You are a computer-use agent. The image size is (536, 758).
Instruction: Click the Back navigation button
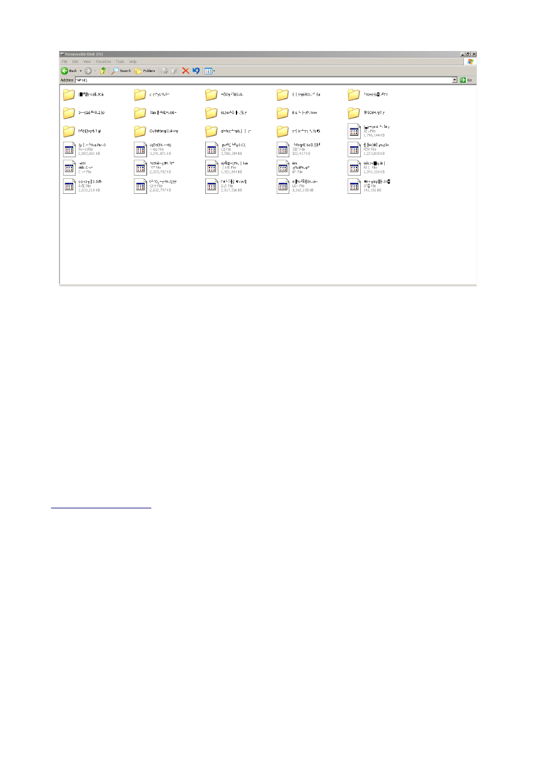point(68,71)
